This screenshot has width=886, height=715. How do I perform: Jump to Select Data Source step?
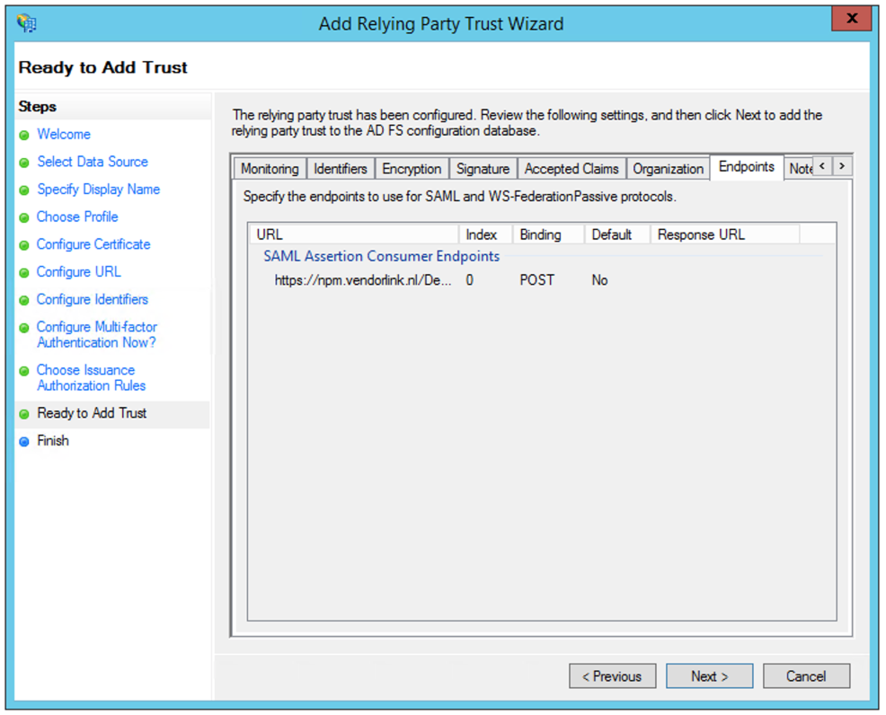[x=93, y=162]
